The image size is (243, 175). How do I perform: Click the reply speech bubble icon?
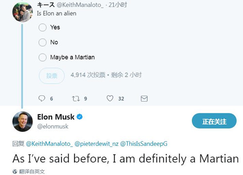[42, 98]
